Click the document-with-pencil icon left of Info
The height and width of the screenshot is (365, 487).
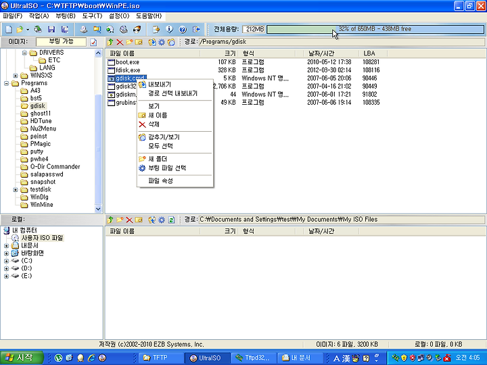click(156, 30)
